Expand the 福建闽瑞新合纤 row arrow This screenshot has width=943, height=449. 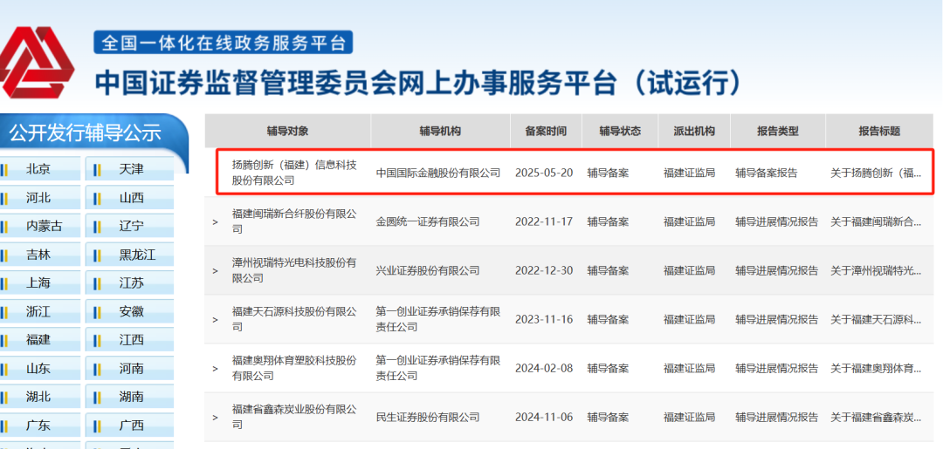click(216, 222)
